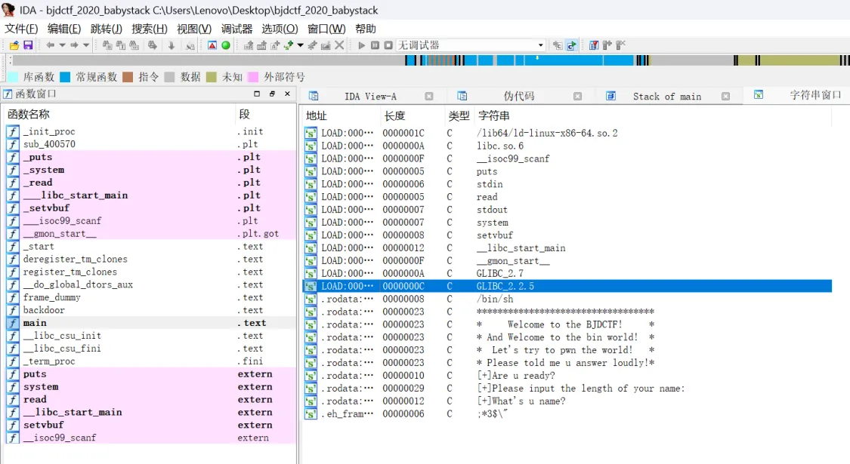850x464 pixels.
Task: Click the grey picture toolbar icon
Action: coord(326,45)
